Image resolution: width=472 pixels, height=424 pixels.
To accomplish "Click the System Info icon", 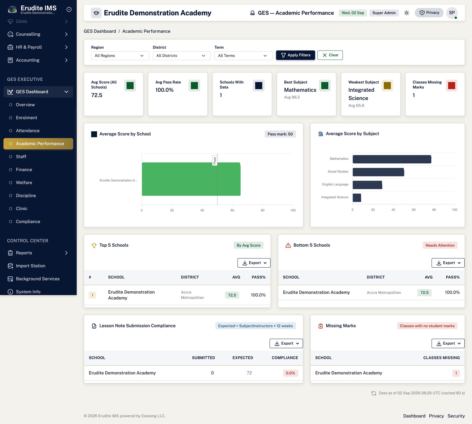I will [10, 292].
